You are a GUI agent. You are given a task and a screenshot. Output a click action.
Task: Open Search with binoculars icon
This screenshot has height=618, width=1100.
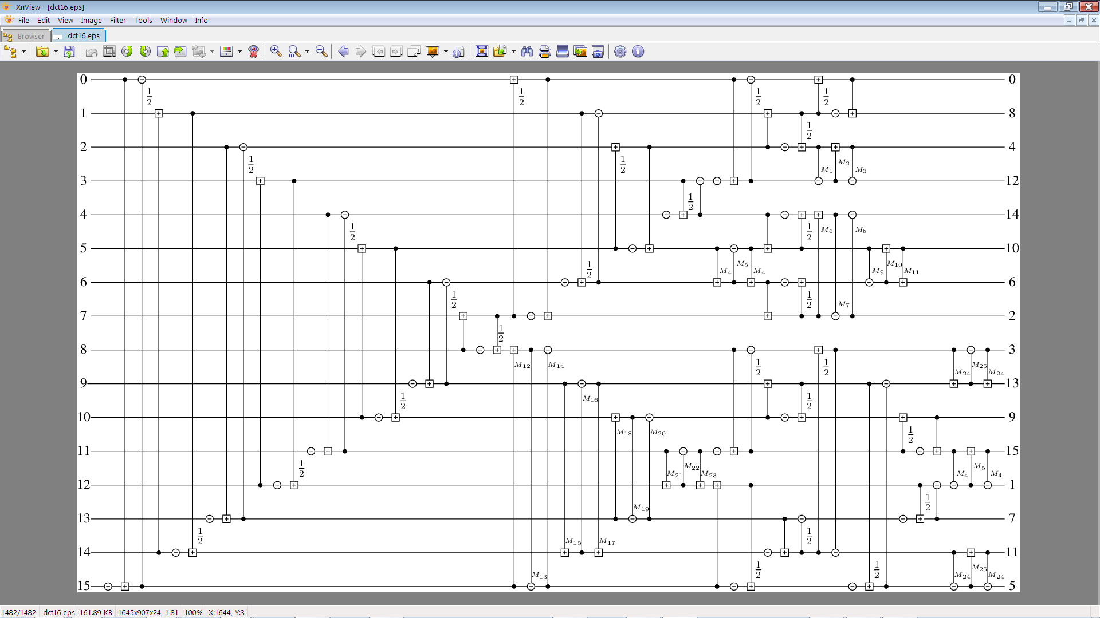click(x=527, y=52)
